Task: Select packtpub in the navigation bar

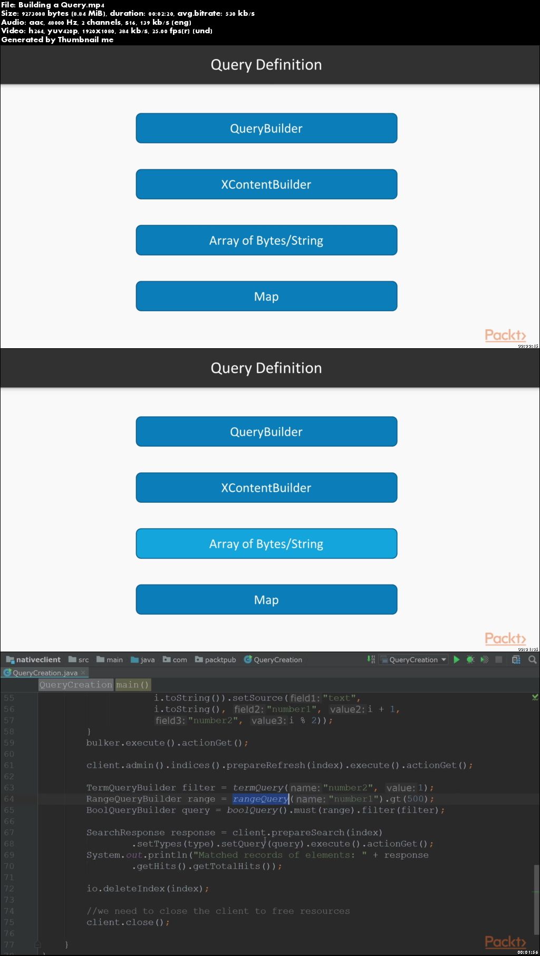Action: tap(216, 659)
